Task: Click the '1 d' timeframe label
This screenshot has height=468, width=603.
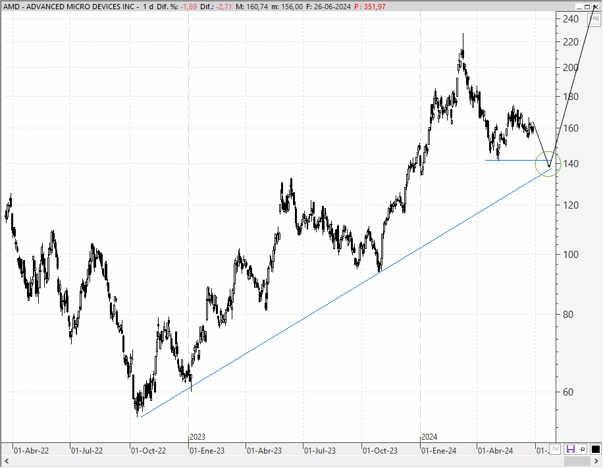Action: (147, 7)
